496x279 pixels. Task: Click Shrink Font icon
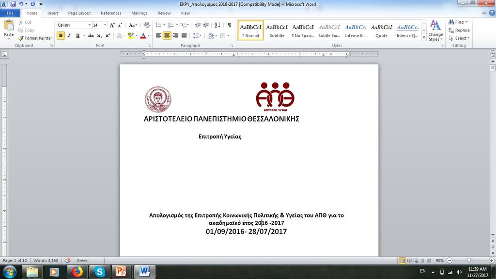[120, 25]
